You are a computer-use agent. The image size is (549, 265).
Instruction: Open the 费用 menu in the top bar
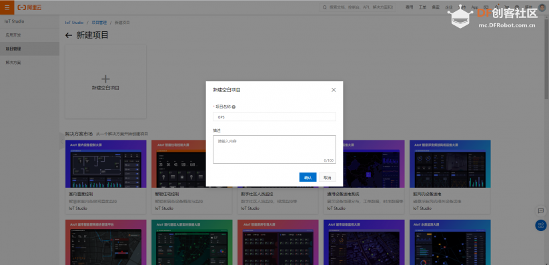409,7
